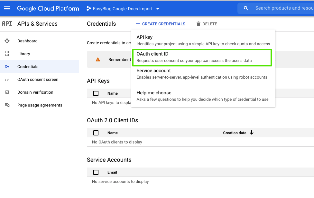This screenshot has height=198, width=314.
Task: Click the trash can icon beside DELETE
Action: coord(198,24)
